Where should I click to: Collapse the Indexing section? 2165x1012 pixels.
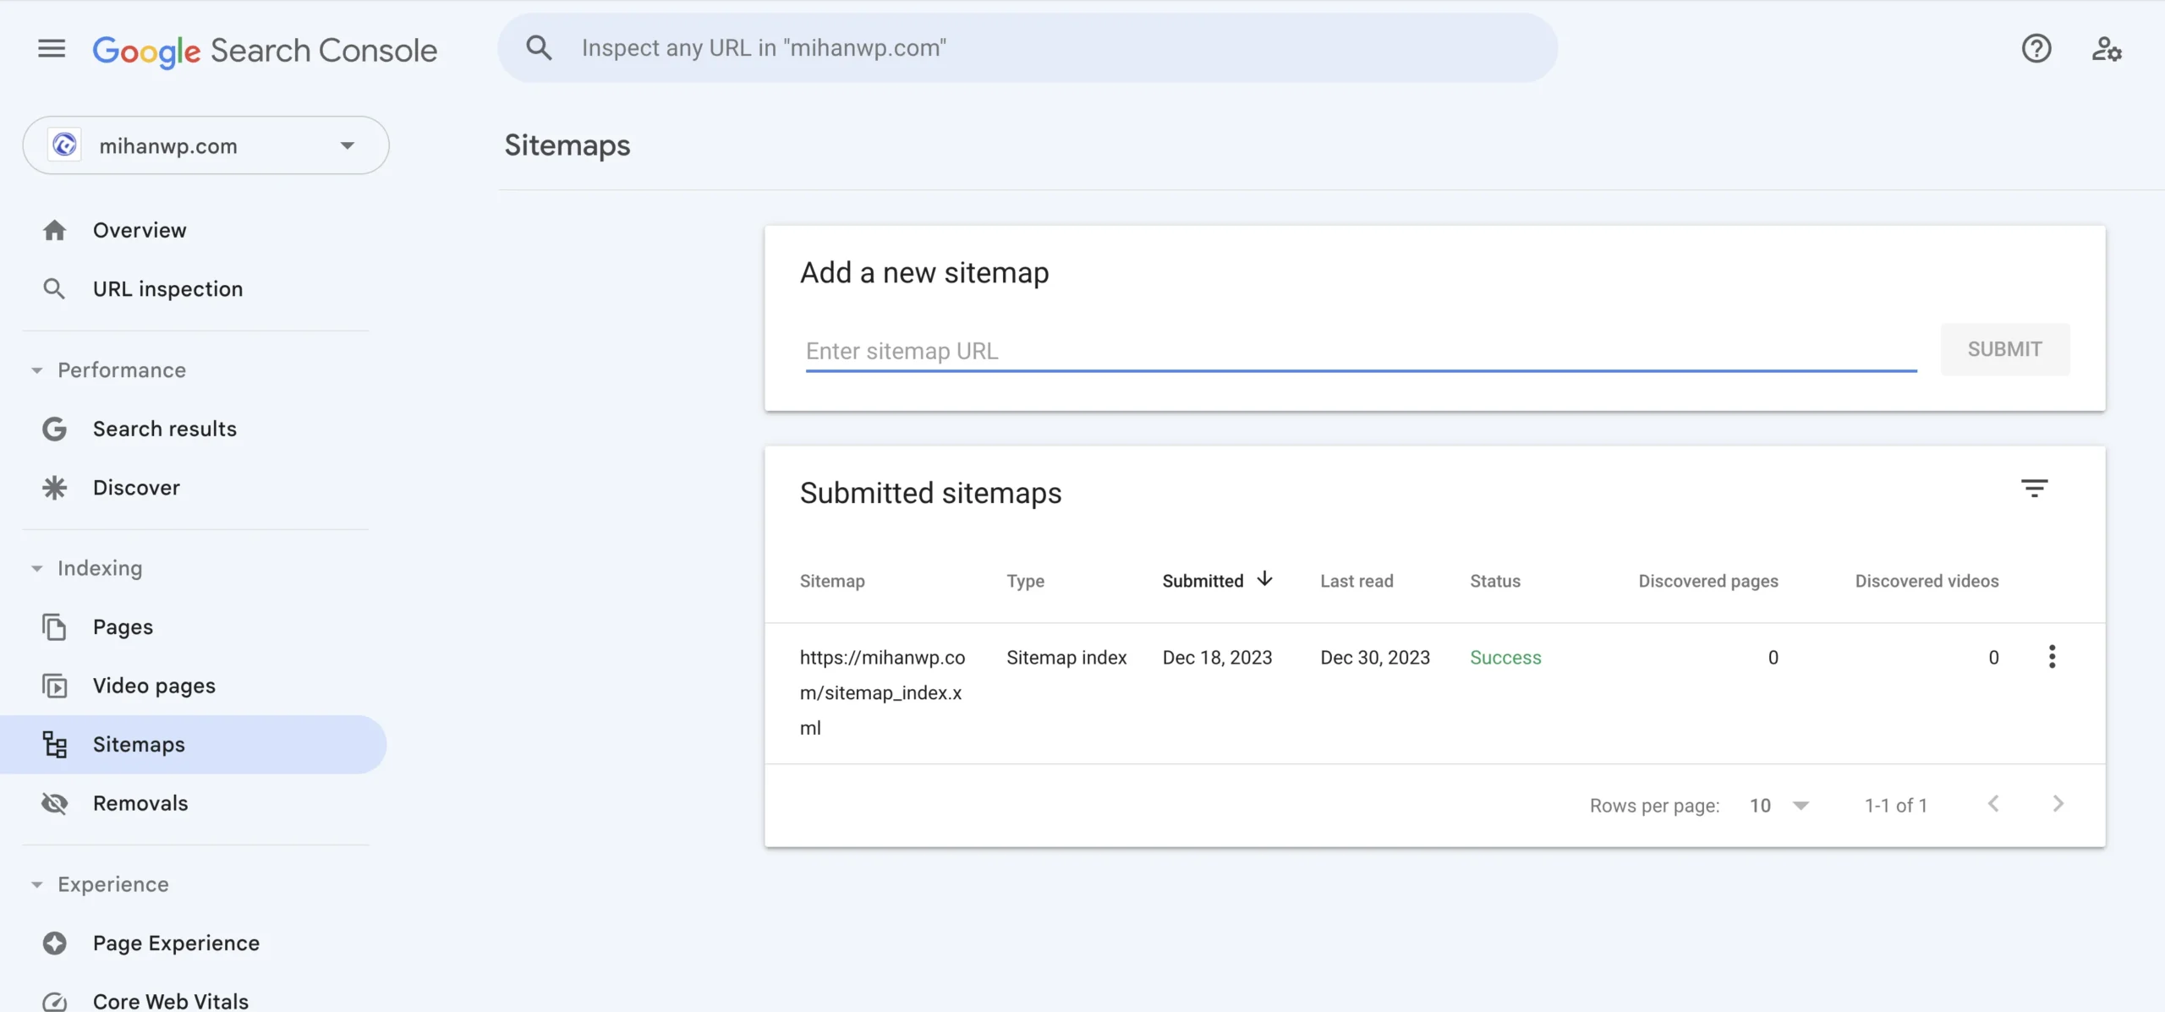point(36,568)
